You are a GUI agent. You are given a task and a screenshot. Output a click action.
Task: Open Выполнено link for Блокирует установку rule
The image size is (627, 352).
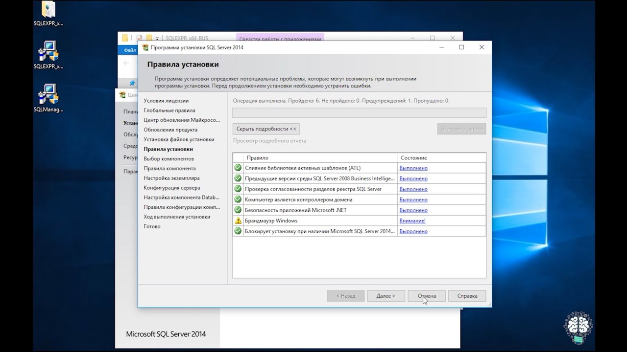pyautogui.click(x=413, y=231)
